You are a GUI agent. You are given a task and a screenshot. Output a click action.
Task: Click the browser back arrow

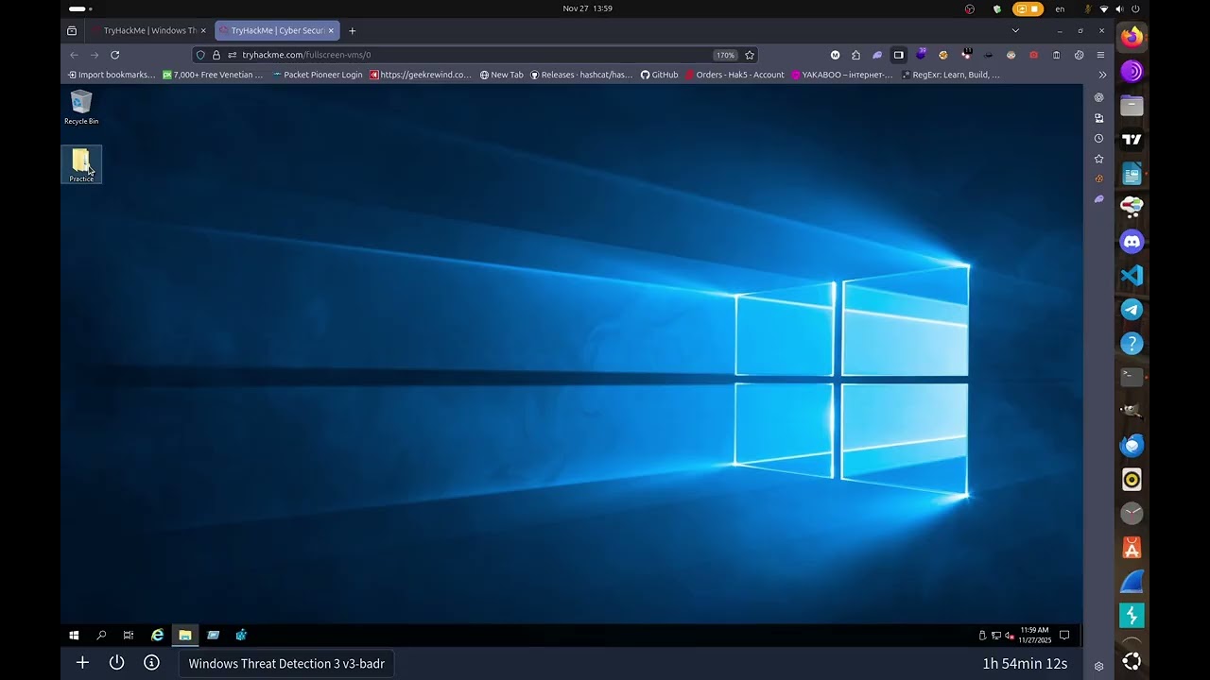point(74,55)
